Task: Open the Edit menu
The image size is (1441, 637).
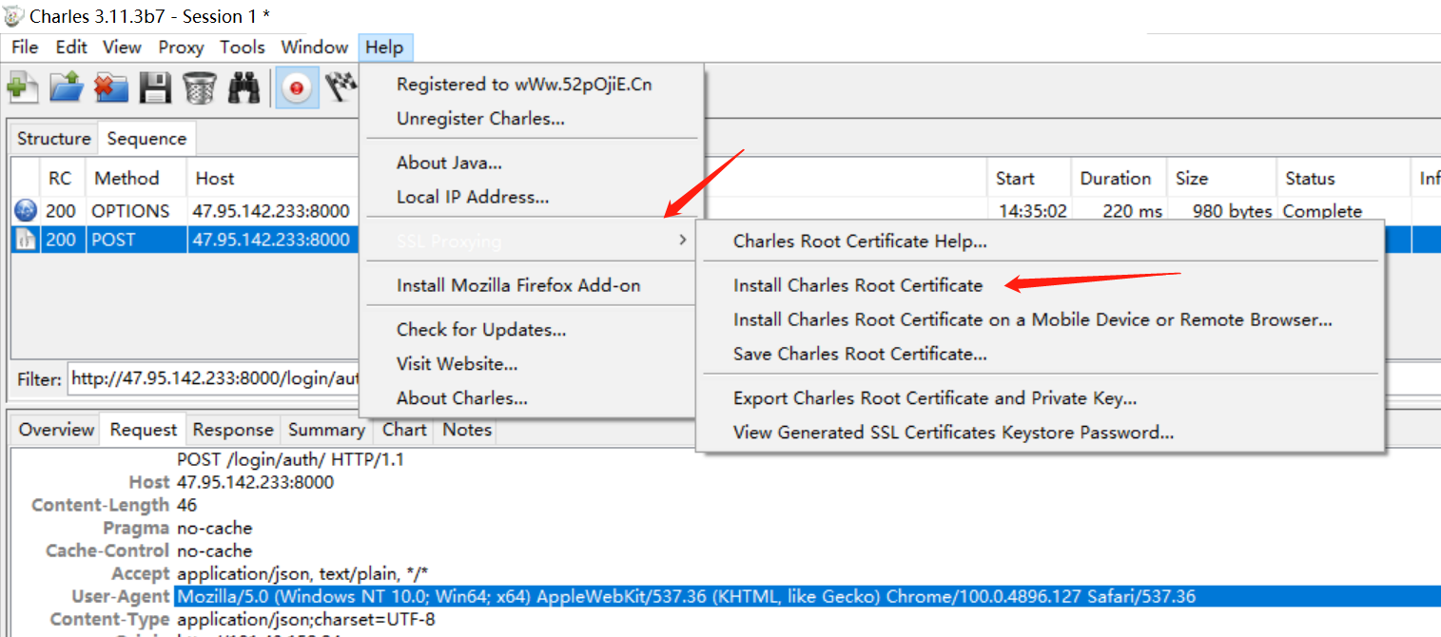Action: [71, 47]
